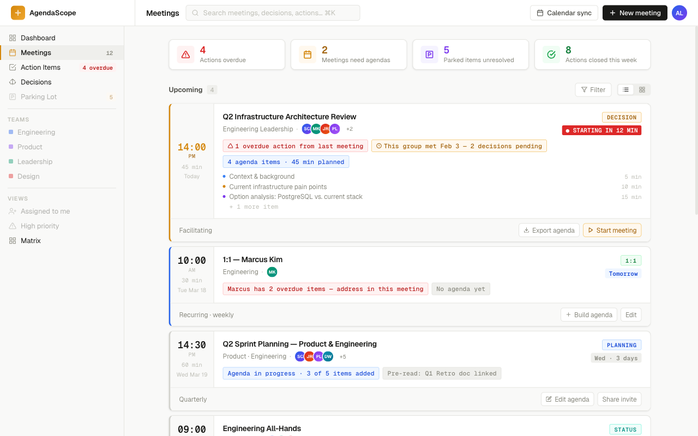698x436 pixels.
Task: Expand the +5 attendee overflow
Action: [342, 356]
